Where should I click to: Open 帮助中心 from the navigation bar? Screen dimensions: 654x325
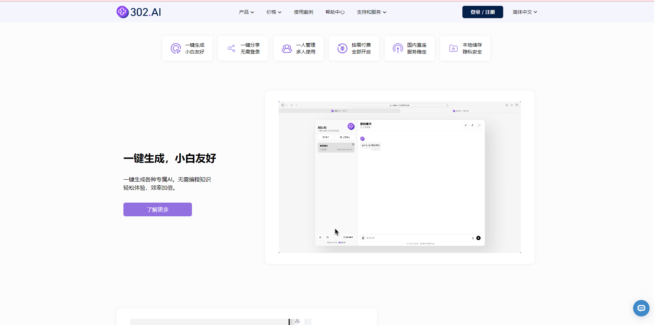[x=335, y=12]
